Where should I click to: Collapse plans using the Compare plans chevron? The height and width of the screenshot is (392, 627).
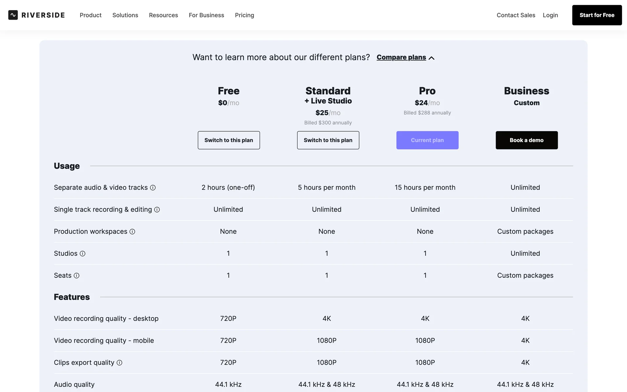coord(431,58)
